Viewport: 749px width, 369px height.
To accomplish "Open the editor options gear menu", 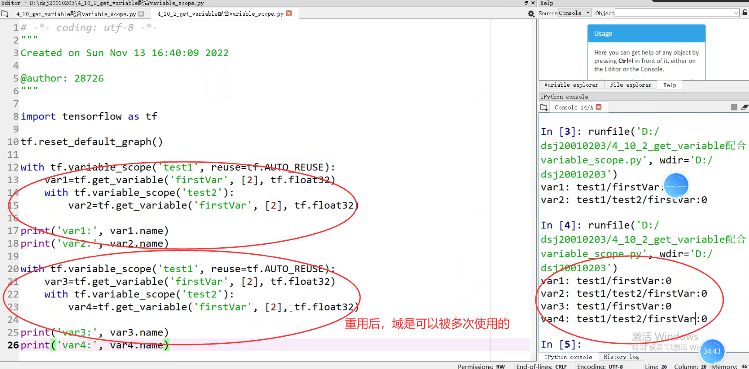I will (x=531, y=14).
